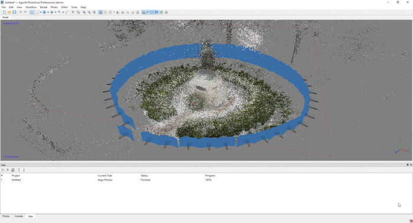Screen dimensions: 413x223
Task: Toggle the Point Cloud view button
Action: click(x=100, y=12)
